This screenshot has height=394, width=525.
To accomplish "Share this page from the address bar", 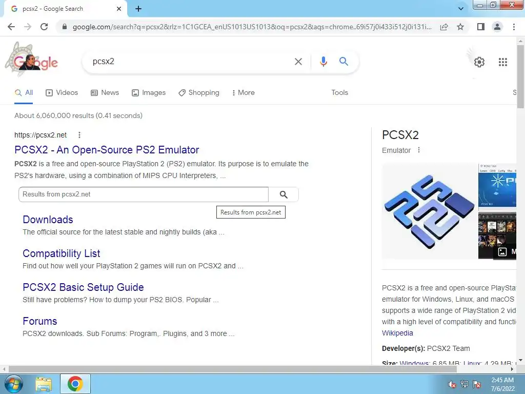I will 444,27.
